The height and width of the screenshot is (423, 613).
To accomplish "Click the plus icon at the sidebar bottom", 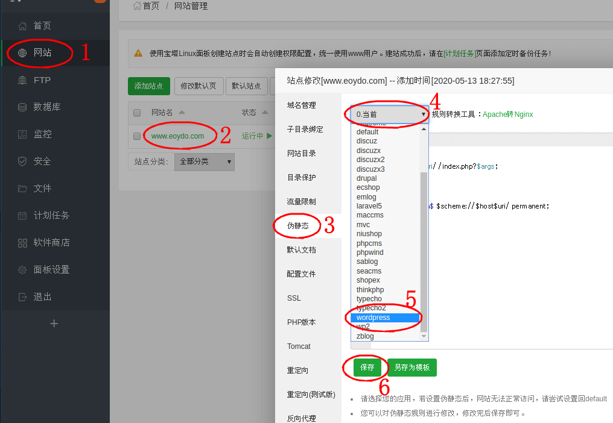I will (x=54, y=324).
